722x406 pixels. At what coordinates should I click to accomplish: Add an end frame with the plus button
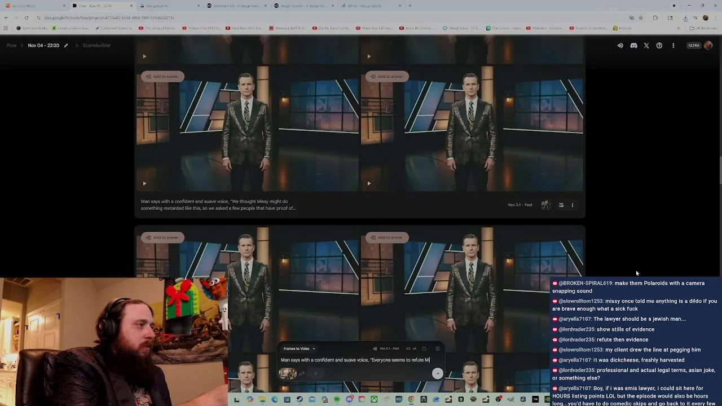click(x=316, y=373)
